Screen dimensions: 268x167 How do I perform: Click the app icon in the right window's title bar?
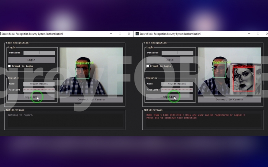tap(137, 34)
